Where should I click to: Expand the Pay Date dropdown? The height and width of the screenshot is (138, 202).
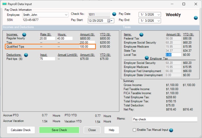point(159,15)
